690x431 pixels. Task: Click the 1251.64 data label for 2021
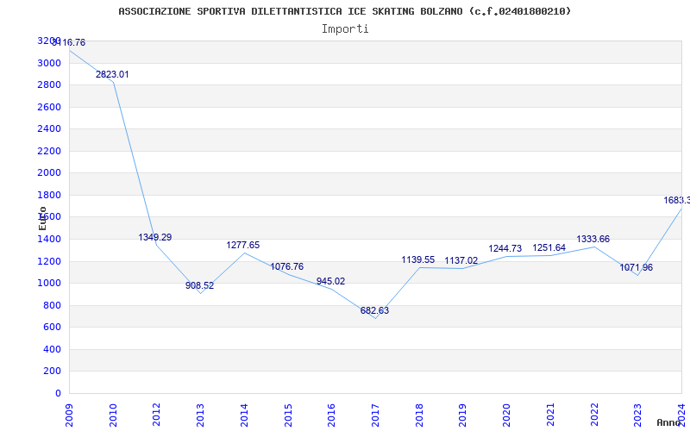[x=549, y=247]
